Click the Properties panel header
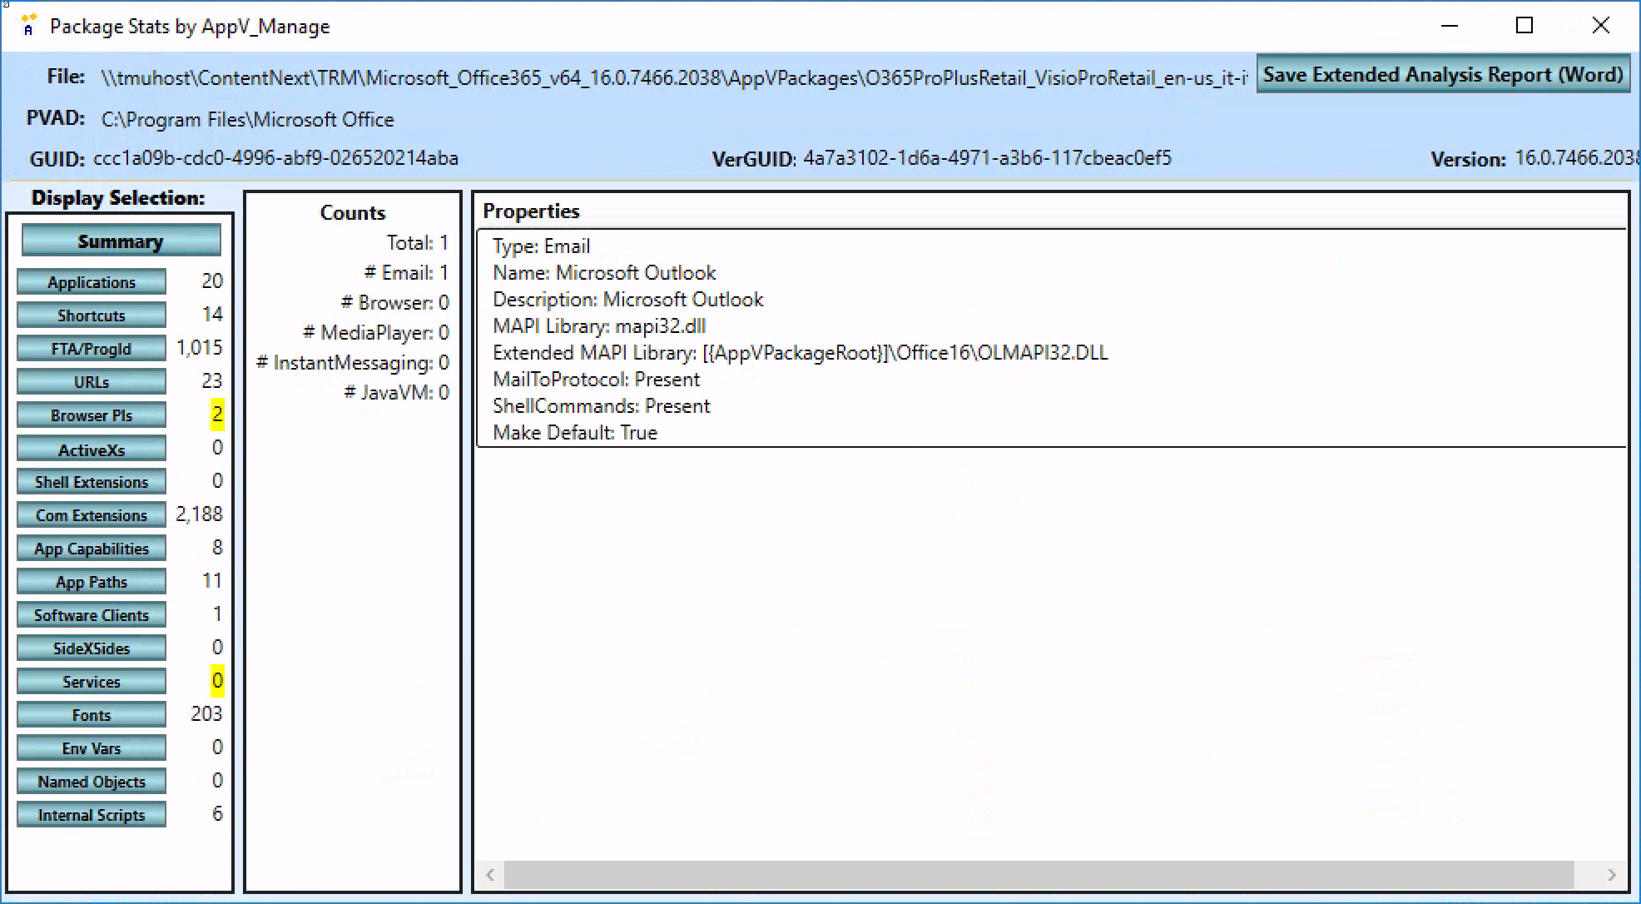The height and width of the screenshot is (904, 1641). (x=531, y=211)
